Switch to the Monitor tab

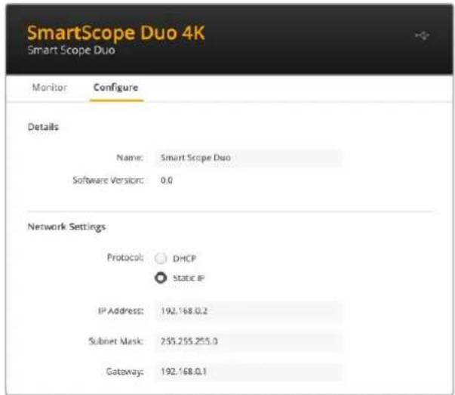pyautogui.click(x=50, y=87)
